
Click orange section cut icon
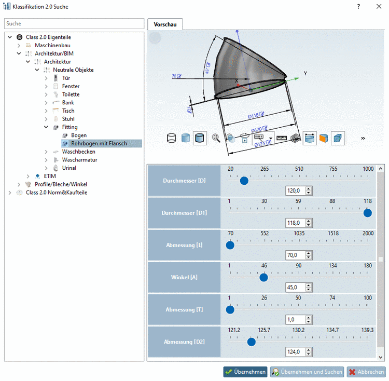[x=324, y=138]
